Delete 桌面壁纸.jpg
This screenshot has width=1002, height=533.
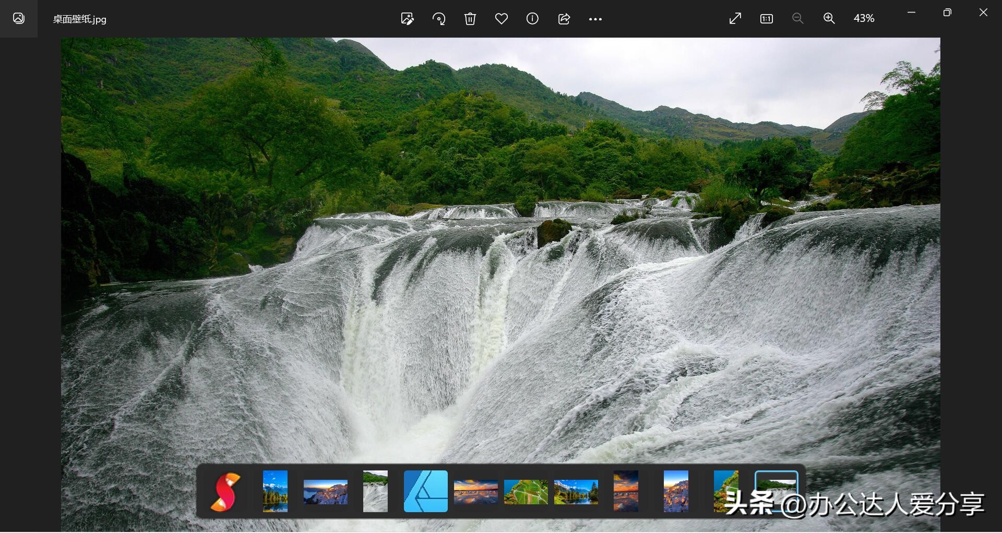(x=470, y=19)
